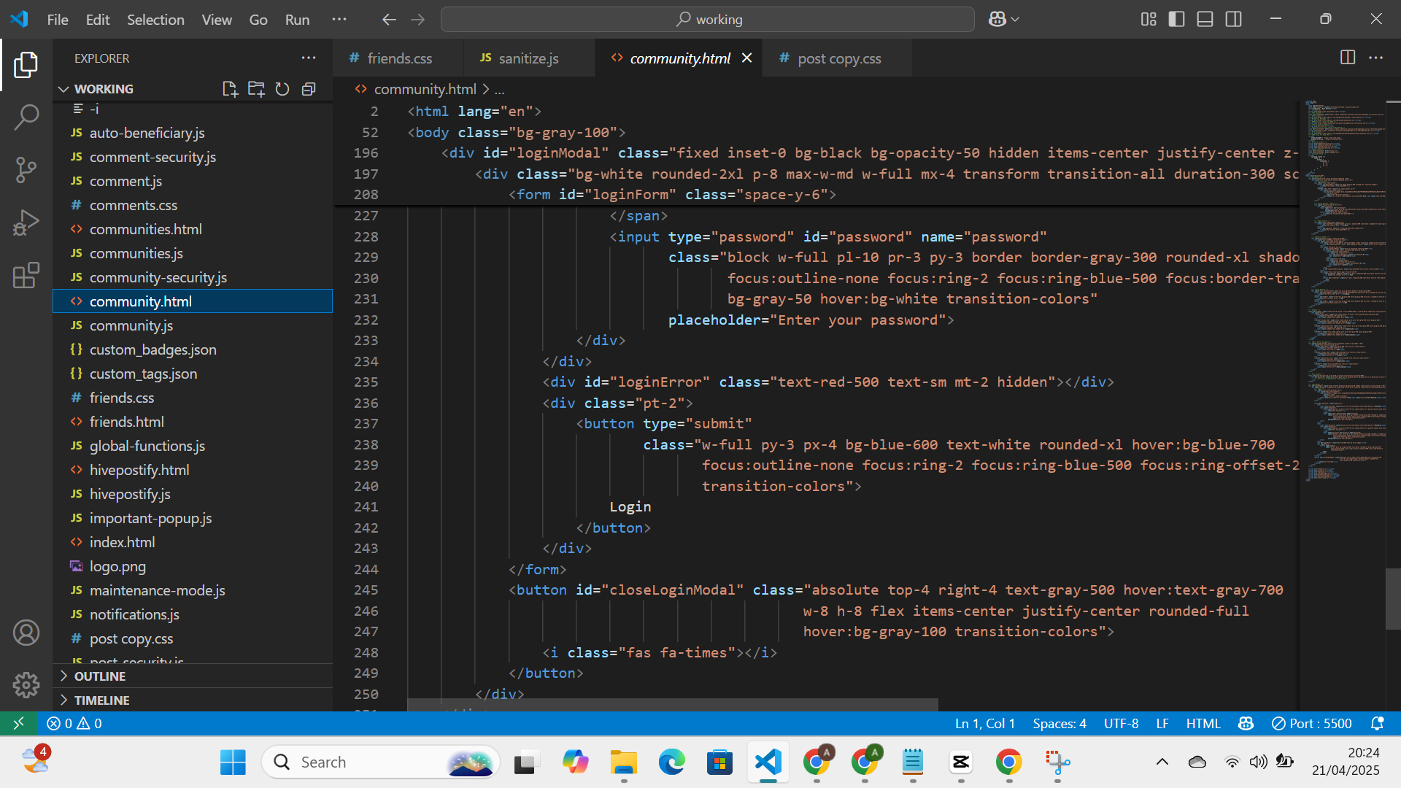The height and width of the screenshot is (788, 1401).
Task: Open the Source Control view
Action: pos(26,170)
